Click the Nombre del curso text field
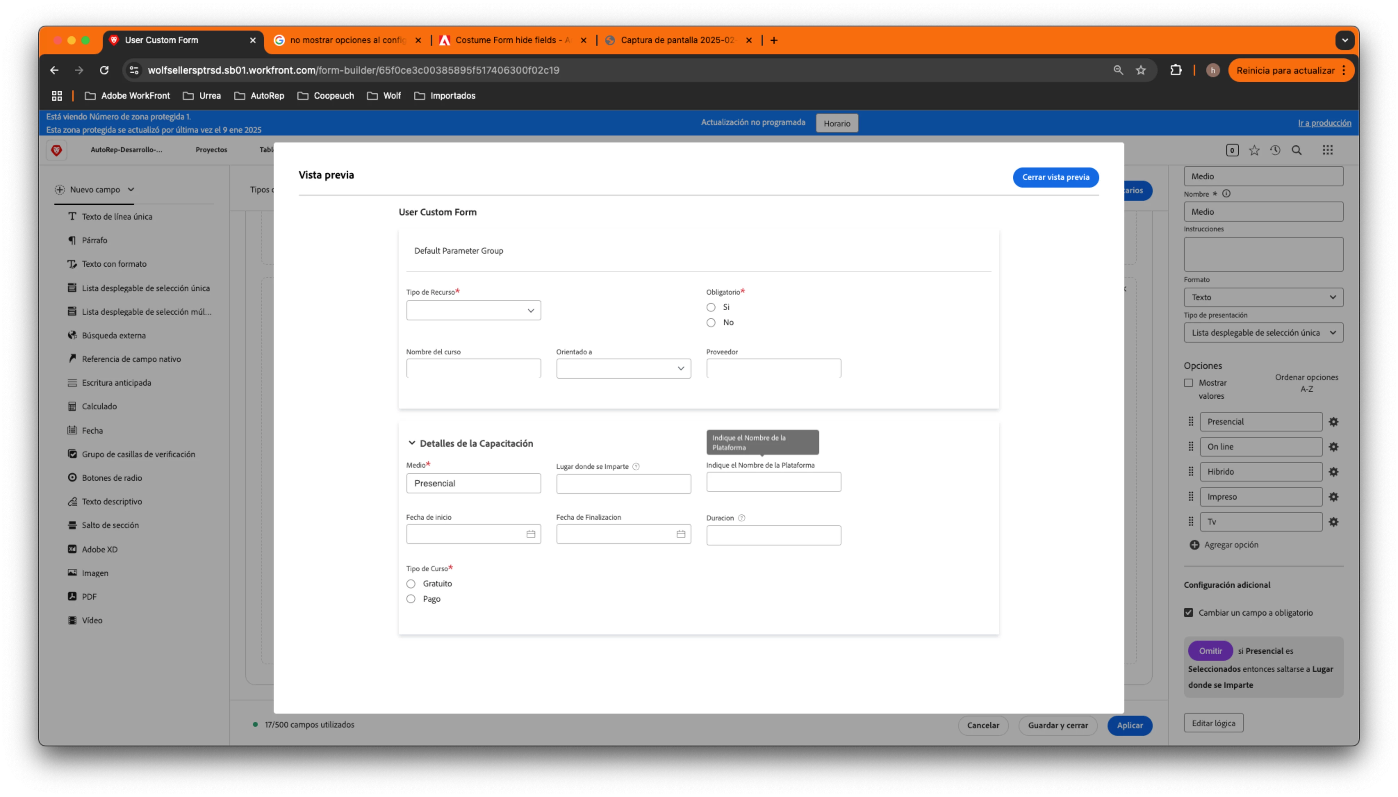1398x797 pixels. 473,368
